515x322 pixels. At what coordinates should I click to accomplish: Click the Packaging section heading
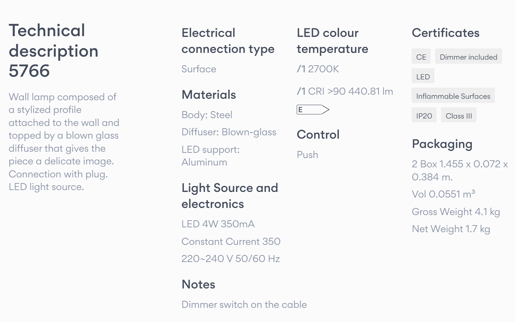pos(442,144)
